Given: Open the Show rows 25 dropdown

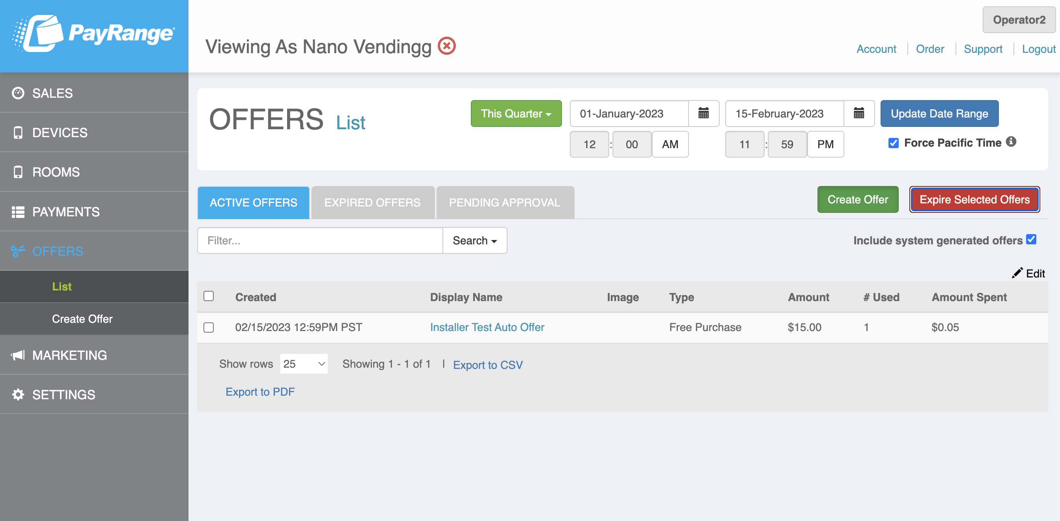Looking at the screenshot, I should point(304,364).
